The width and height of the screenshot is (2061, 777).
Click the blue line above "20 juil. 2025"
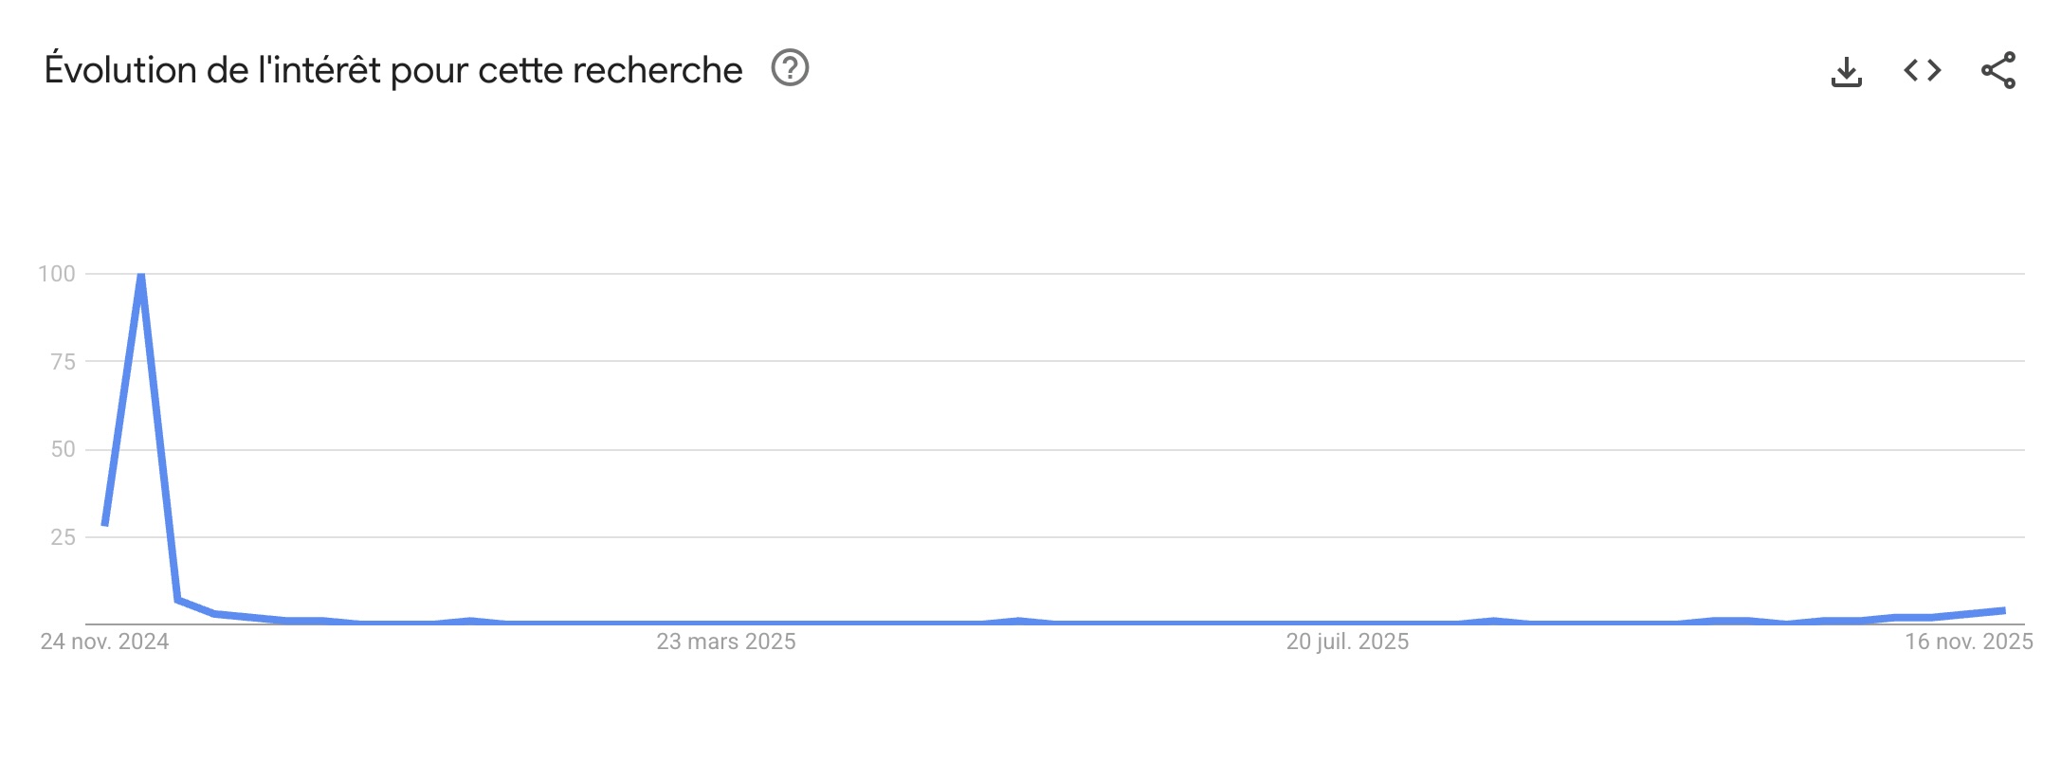(x=1347, y=623)
